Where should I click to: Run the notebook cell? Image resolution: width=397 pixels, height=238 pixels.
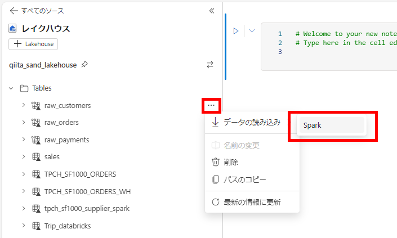click(236, 31)
